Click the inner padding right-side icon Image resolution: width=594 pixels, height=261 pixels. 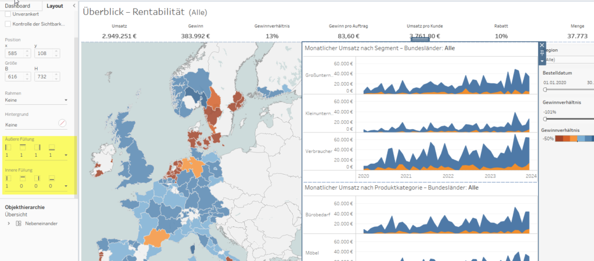point(37,178)
